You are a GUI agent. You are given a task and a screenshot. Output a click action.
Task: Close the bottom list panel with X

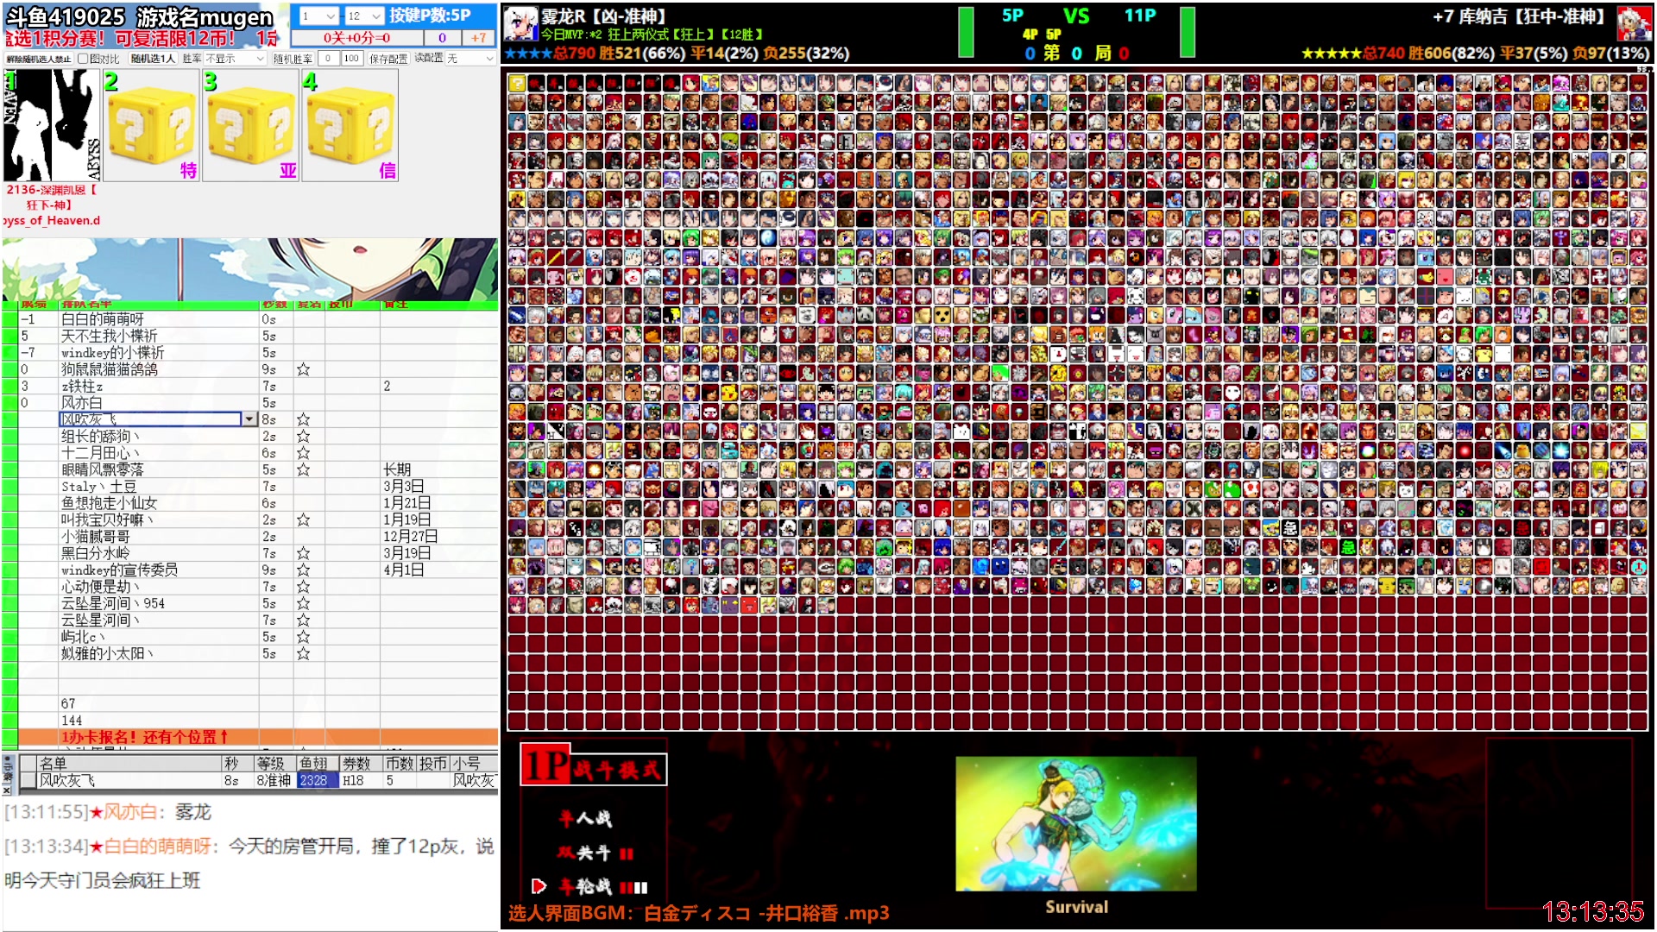pos(7,790)
